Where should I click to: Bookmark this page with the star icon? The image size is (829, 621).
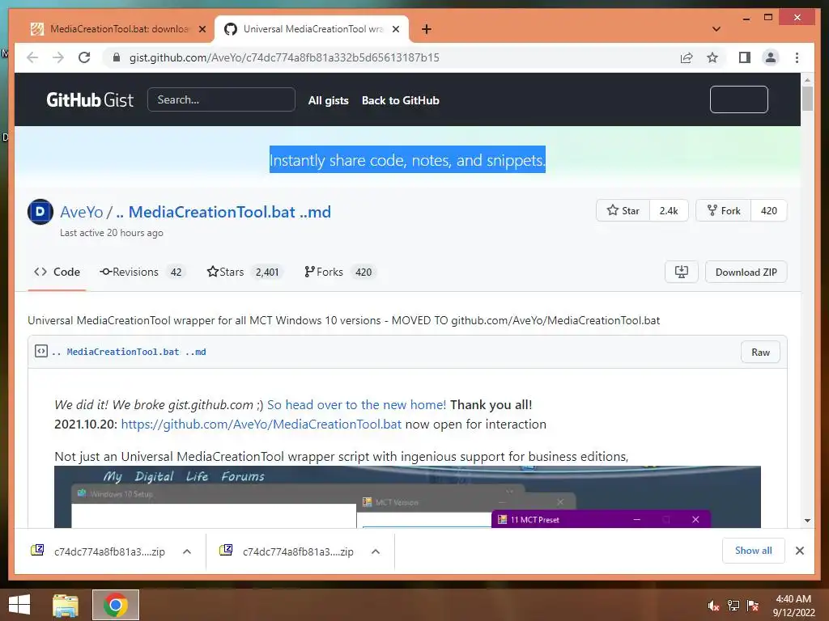point(712,57)
